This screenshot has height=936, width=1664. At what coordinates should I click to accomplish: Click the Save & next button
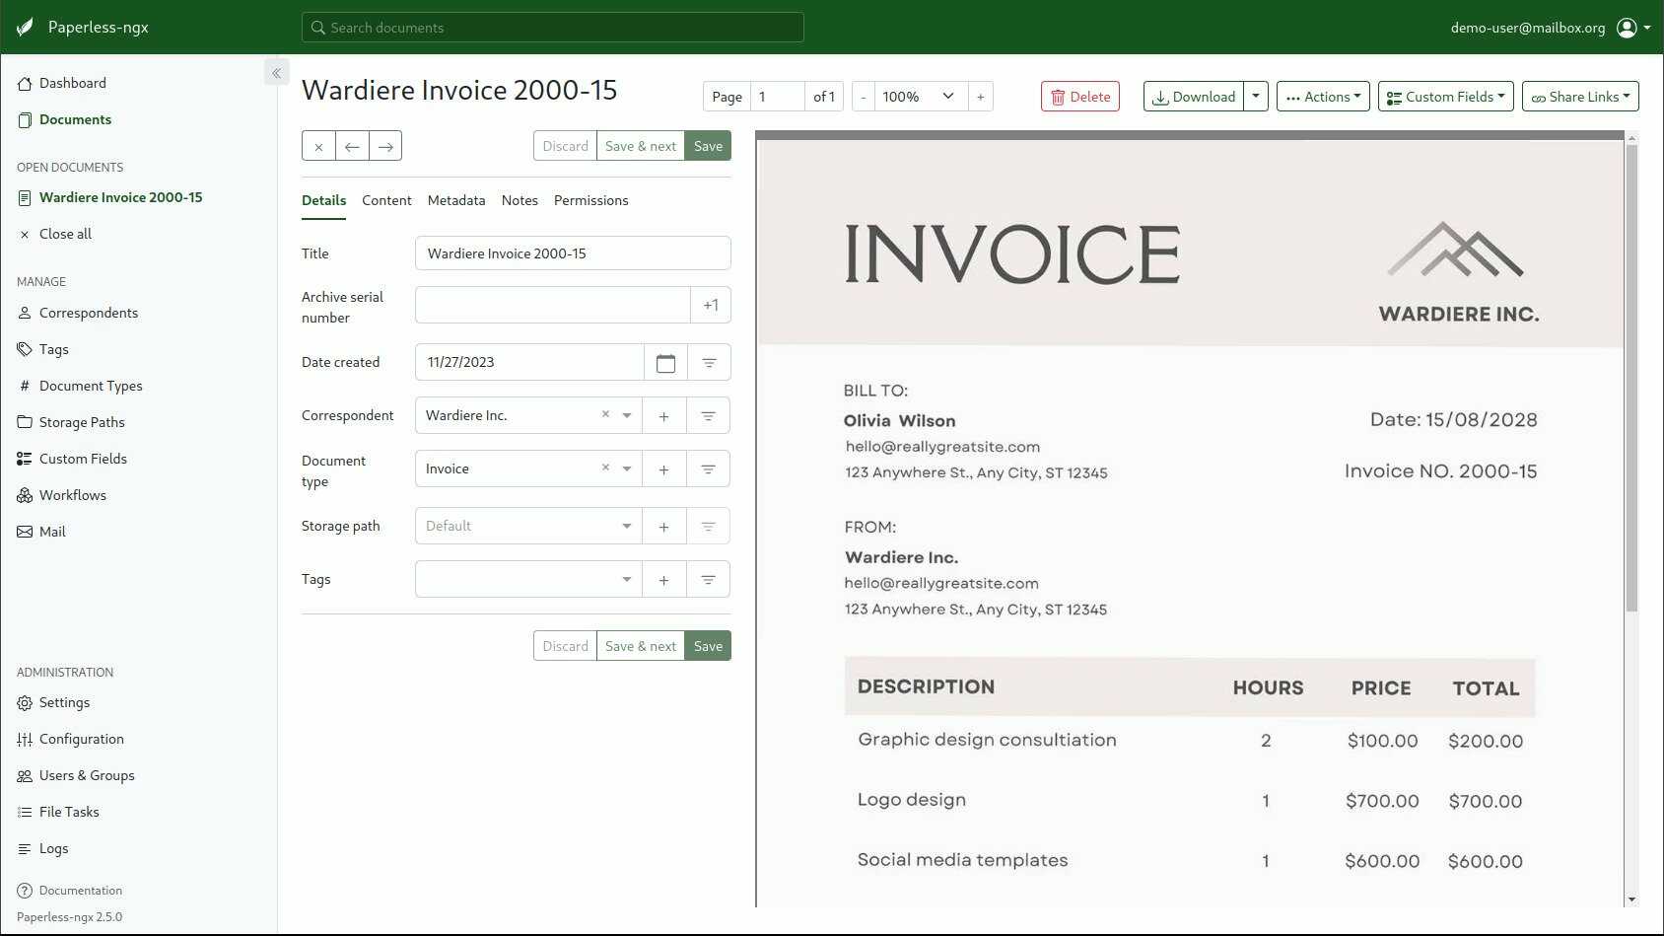click(640, 145)
